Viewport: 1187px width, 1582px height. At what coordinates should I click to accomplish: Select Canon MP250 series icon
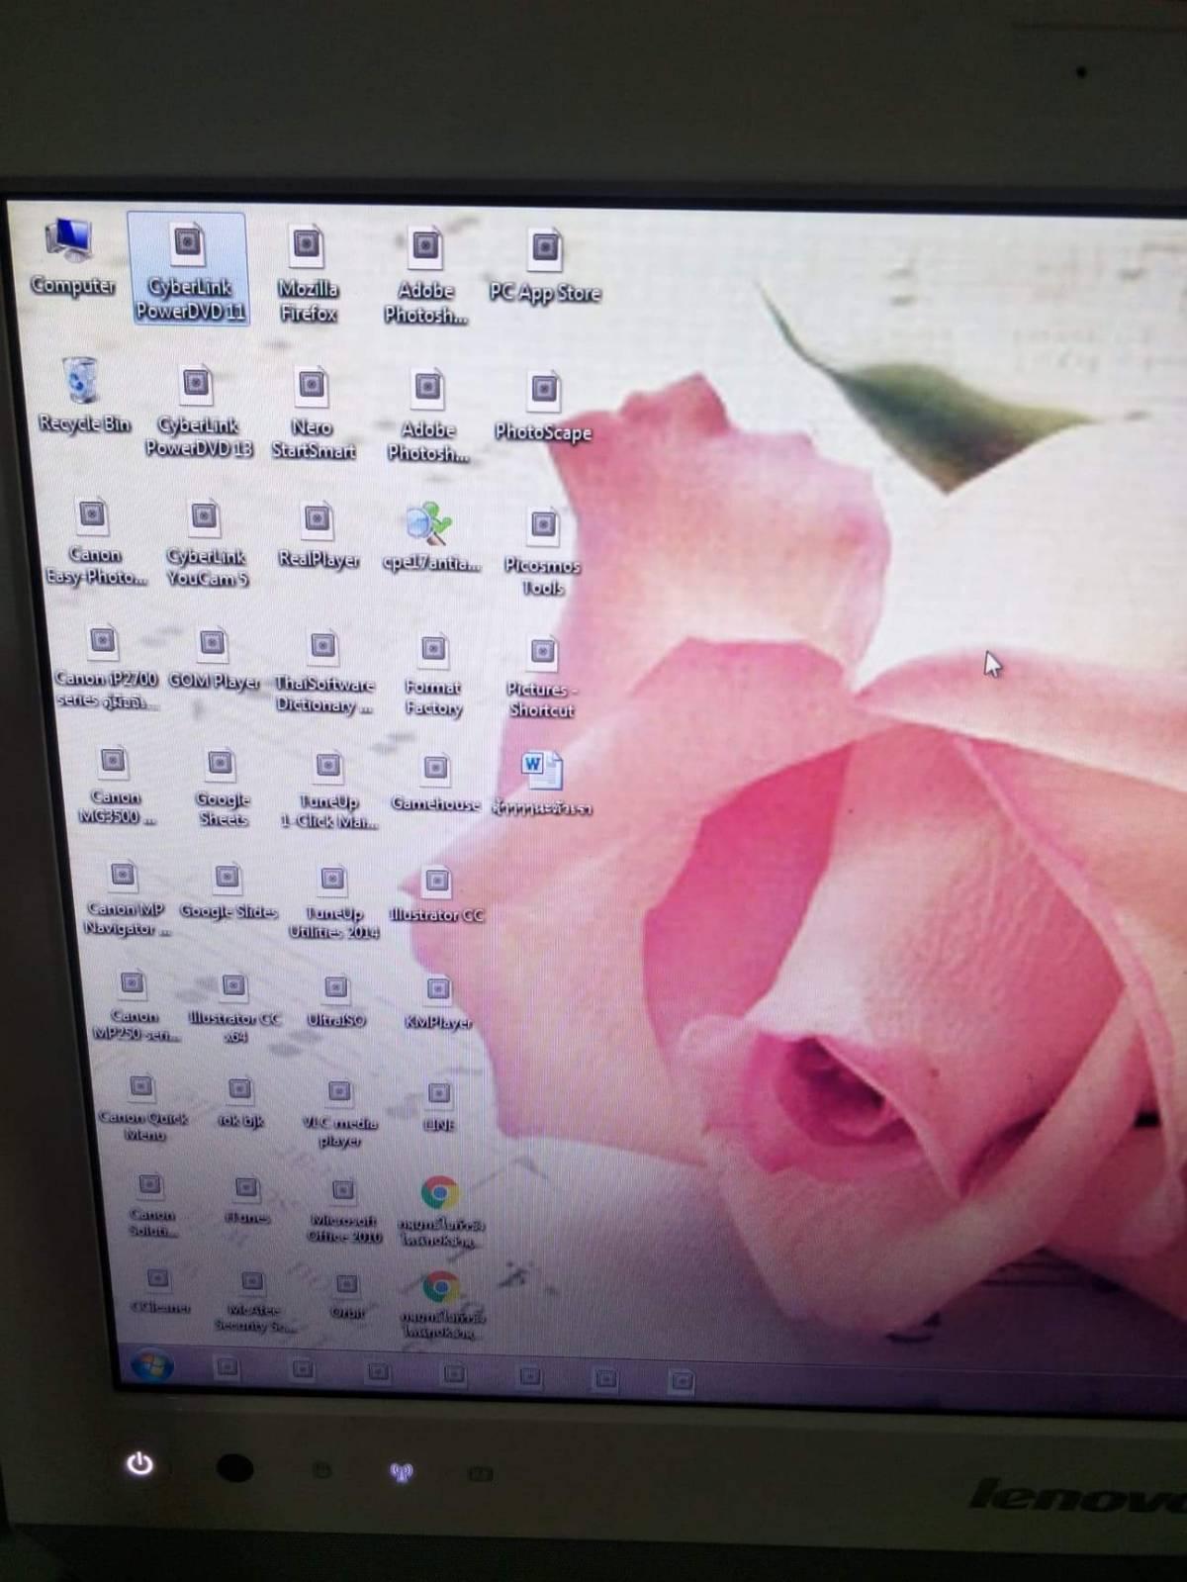tap(135, 1007)
